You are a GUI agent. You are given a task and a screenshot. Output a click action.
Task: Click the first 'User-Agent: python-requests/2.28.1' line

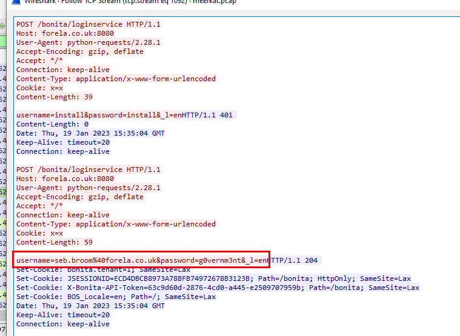coord(88,42)
